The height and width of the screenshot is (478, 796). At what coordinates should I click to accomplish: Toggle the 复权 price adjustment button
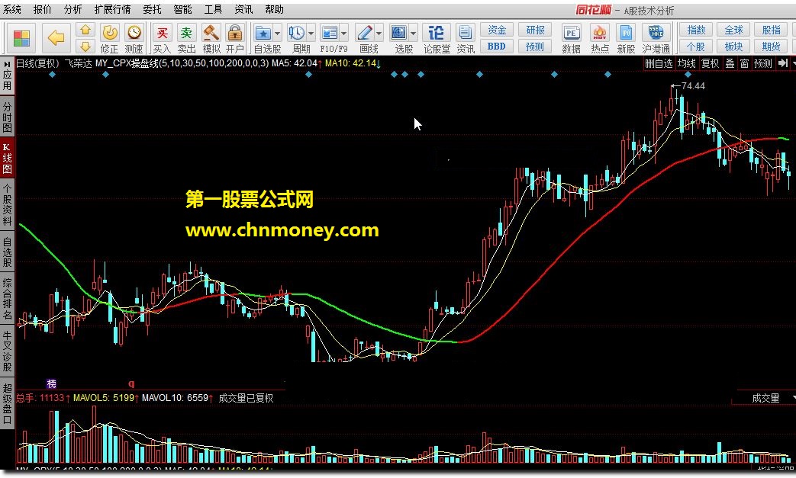tap(711, 63)
